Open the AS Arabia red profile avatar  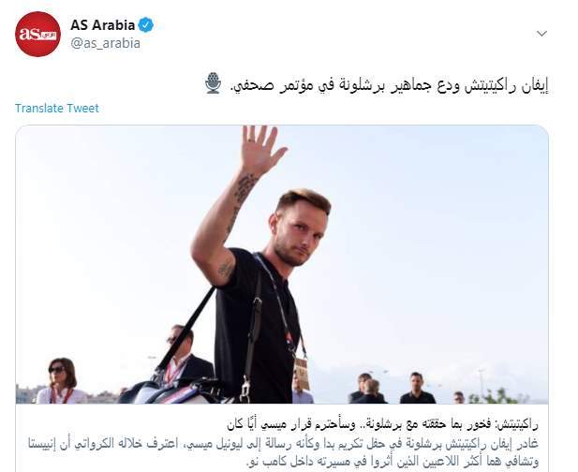point(37,34)
